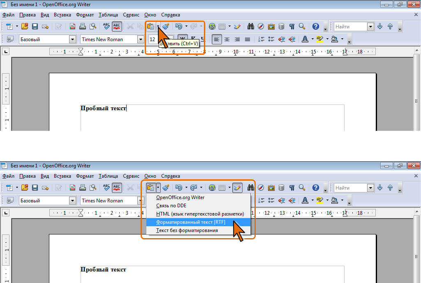Click Decrease indent icon in window with Вставить tooltip
Image resolution: width=421 pixels, height=283 pixels.
tap(282, 39)
